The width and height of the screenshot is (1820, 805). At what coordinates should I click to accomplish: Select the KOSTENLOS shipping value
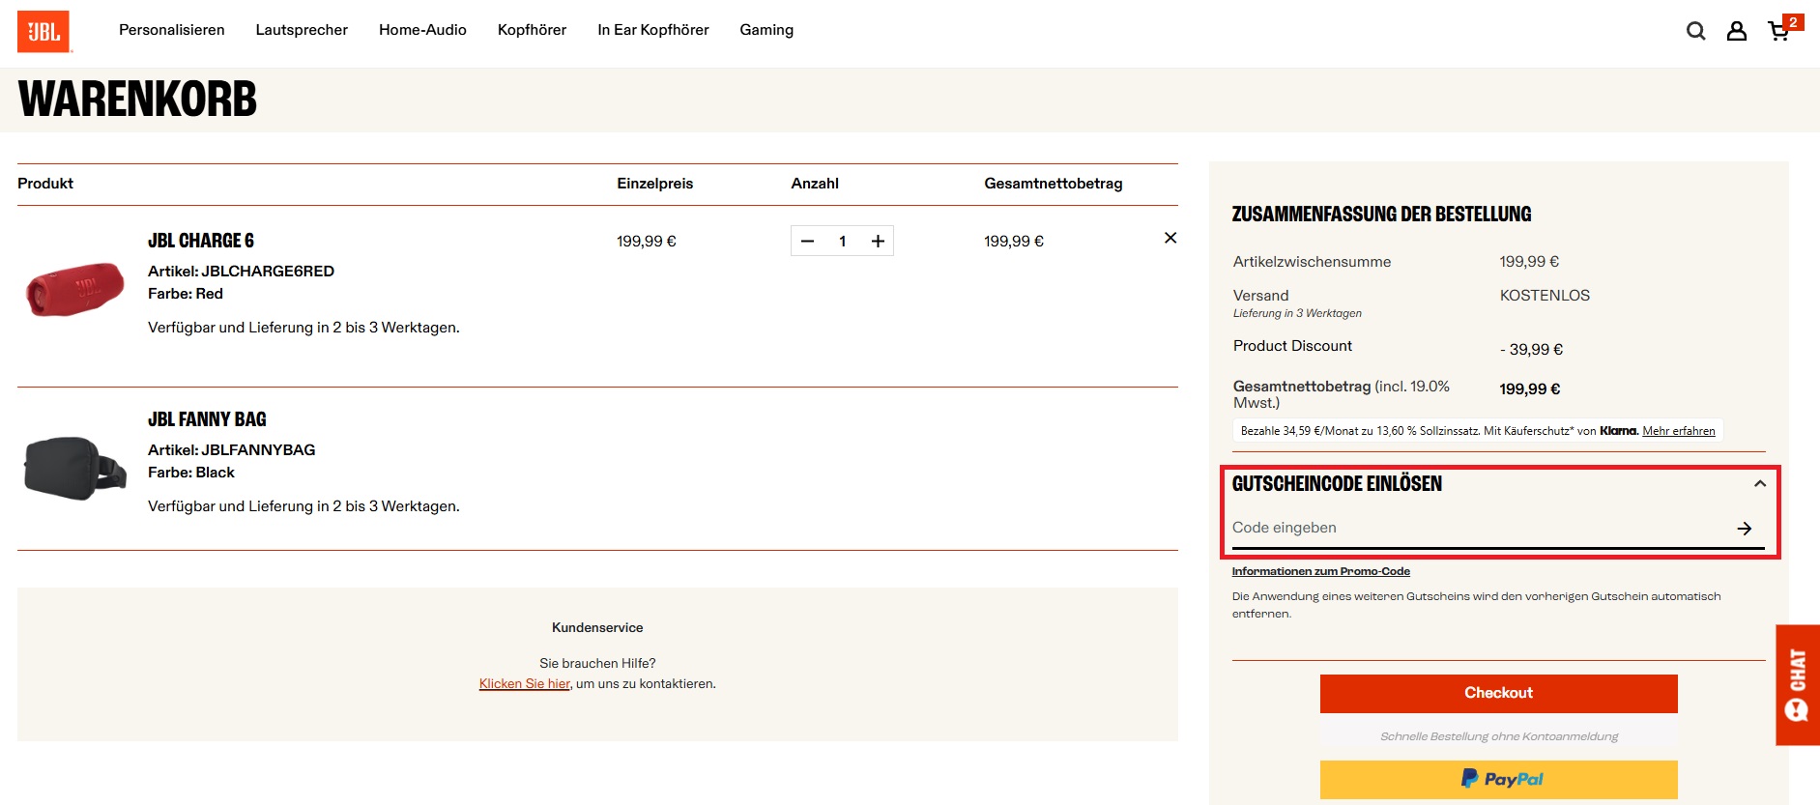coord(1545,295)
